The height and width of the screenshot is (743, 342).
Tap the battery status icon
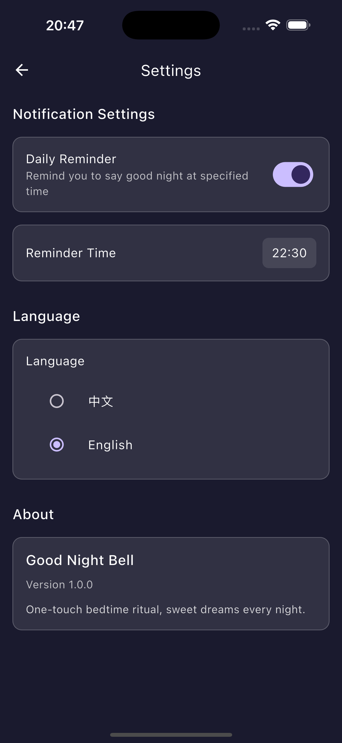[298, 25]
